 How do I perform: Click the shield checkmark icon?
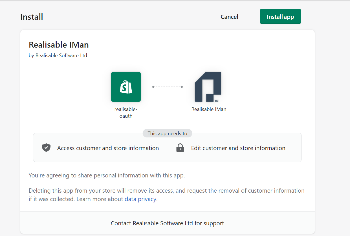pos(46,148)
